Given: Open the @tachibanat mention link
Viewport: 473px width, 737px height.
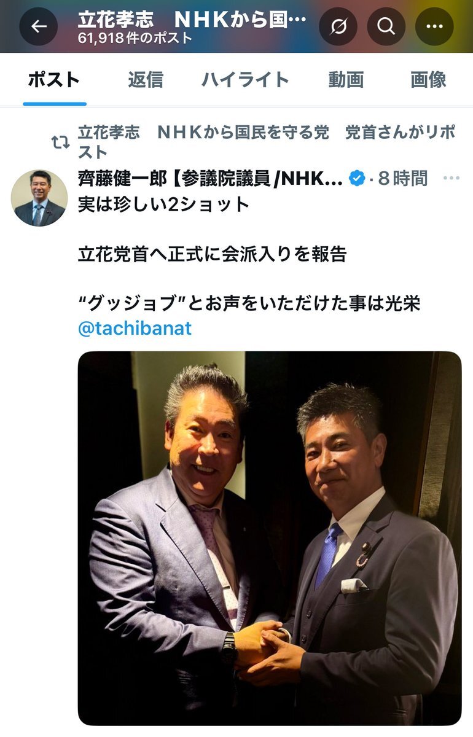Looking at the screenshot, I should [135, 329].
